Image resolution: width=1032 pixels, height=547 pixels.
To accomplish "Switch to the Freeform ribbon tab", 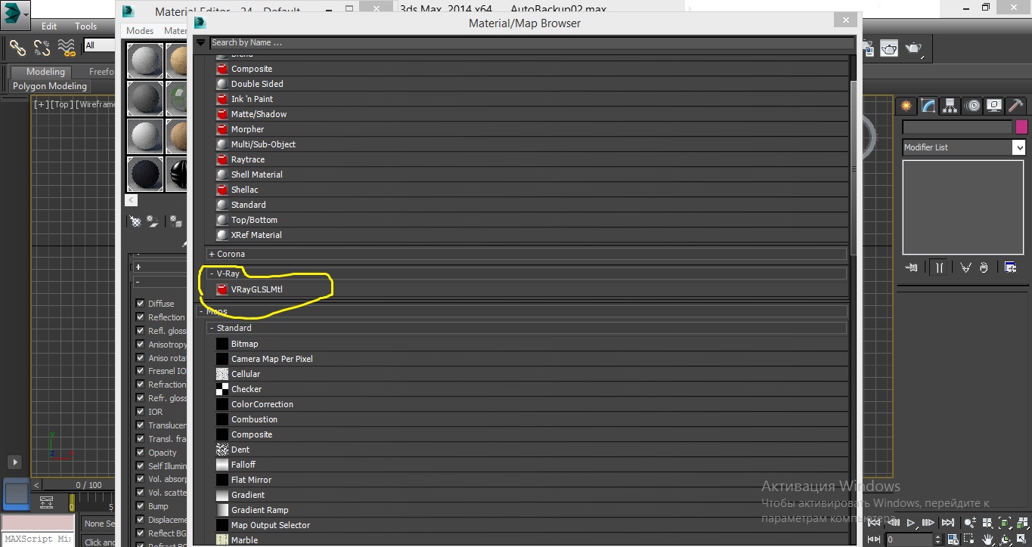I will click(x=101, y=72).
